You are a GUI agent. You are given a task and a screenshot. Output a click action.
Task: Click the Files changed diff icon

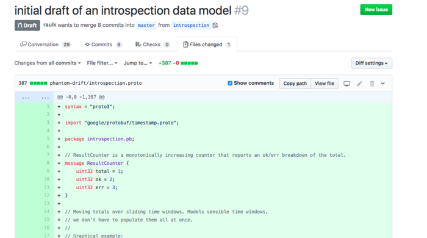pos(185,45)
